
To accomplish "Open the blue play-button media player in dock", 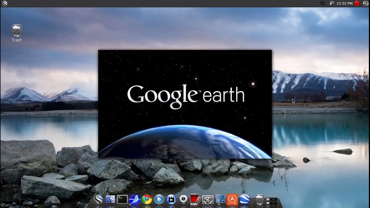I will click(159, 200).
